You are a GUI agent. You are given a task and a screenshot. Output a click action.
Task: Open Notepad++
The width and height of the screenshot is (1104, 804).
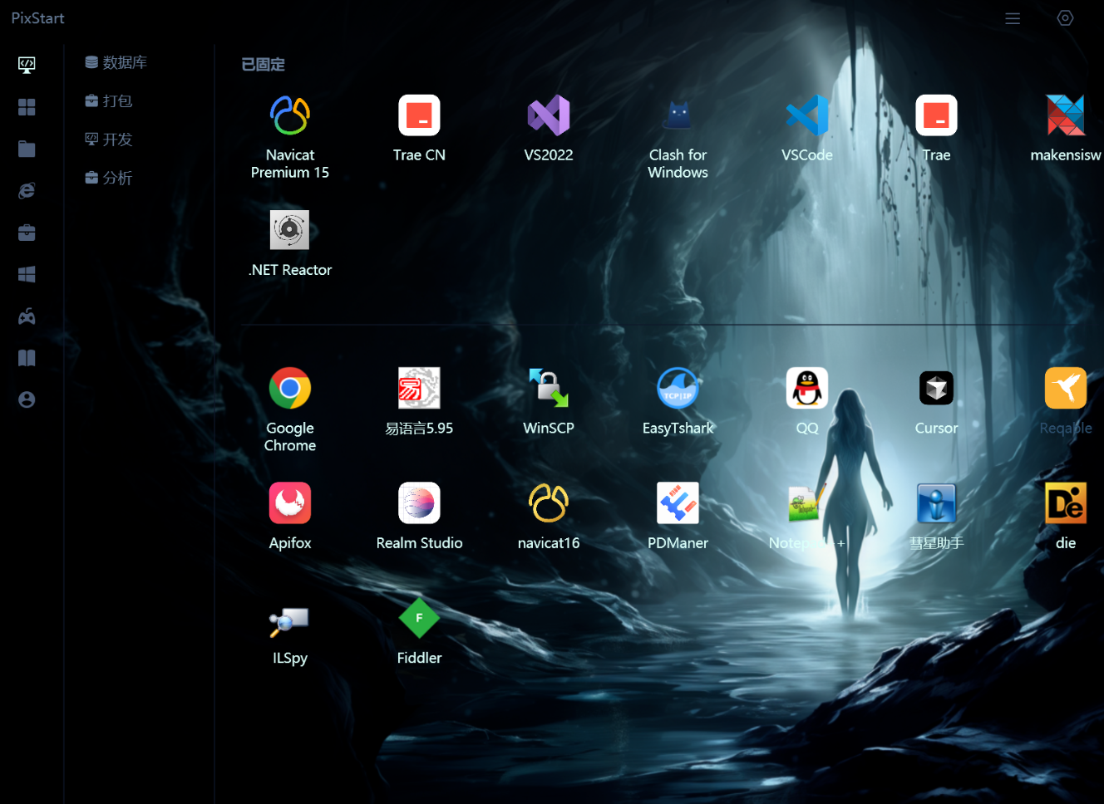807,503
